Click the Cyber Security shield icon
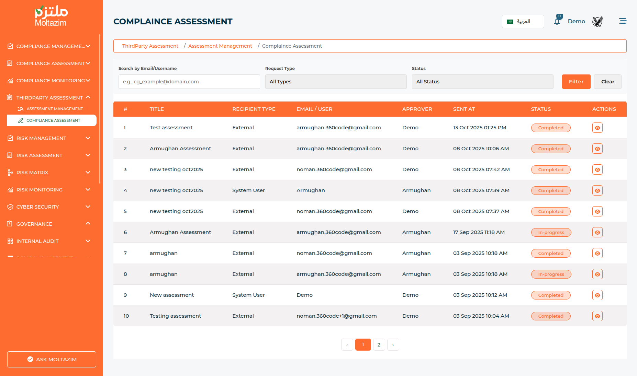 click(x=10, y=207)
